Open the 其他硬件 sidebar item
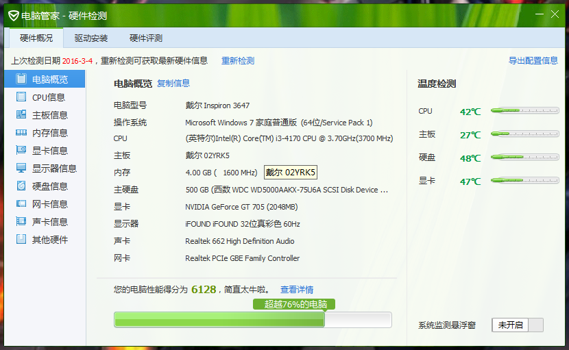Viewport: 569px width, 350px height. (x=49, y=240)
